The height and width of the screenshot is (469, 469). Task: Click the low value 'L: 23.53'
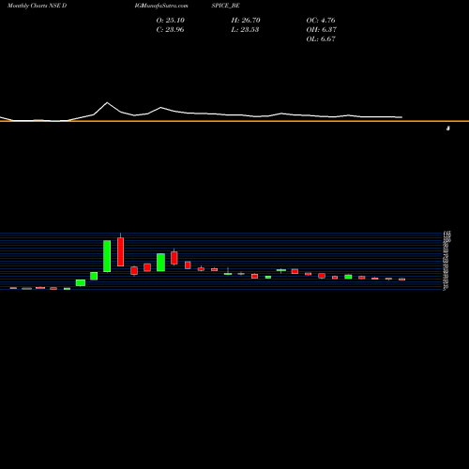[245, 30]
